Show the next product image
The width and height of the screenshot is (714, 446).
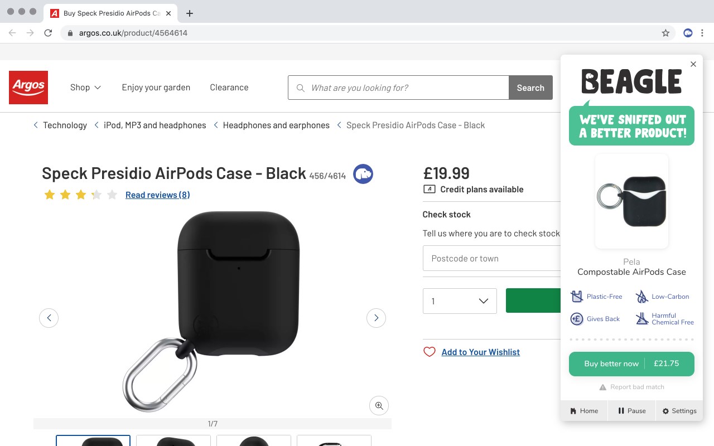(x=376, y=318)
